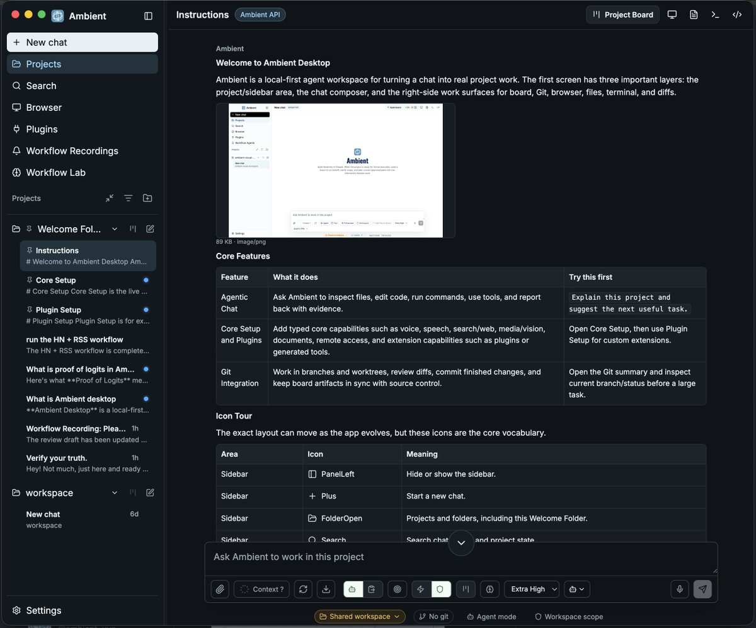Click the Ask Ambient message input field
The image size is (756, 628).
[461, 557]
